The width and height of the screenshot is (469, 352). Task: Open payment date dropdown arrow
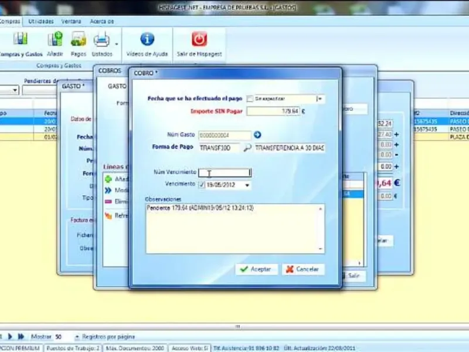[x=320, y=99]
